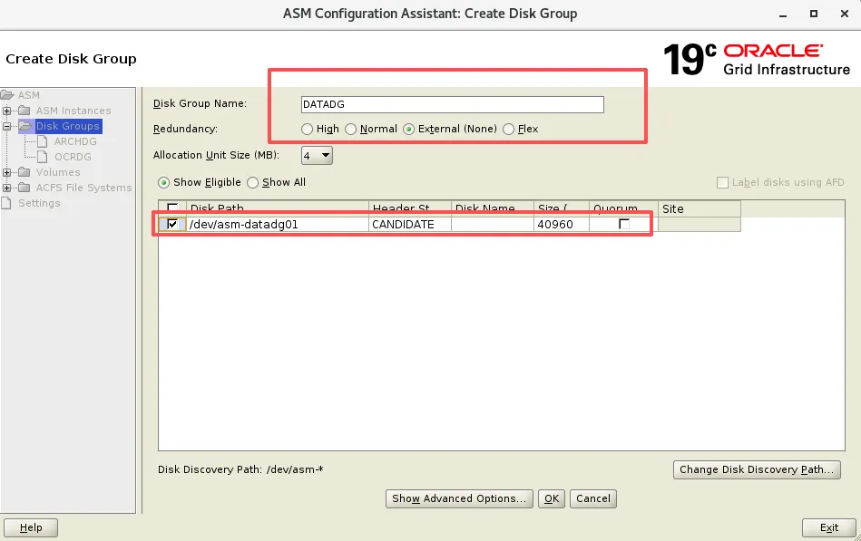Viewport: 861px width, 541px height.
Task: Maximize the ASM Configuration Assistant window
Action: (x=814, y=14)
